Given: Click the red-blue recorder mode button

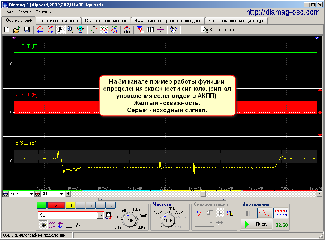Looking at the screenshot, I should pos(281,213).
